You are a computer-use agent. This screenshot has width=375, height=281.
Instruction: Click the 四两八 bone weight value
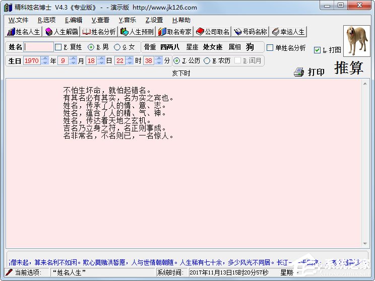click(x=170, y=47)
